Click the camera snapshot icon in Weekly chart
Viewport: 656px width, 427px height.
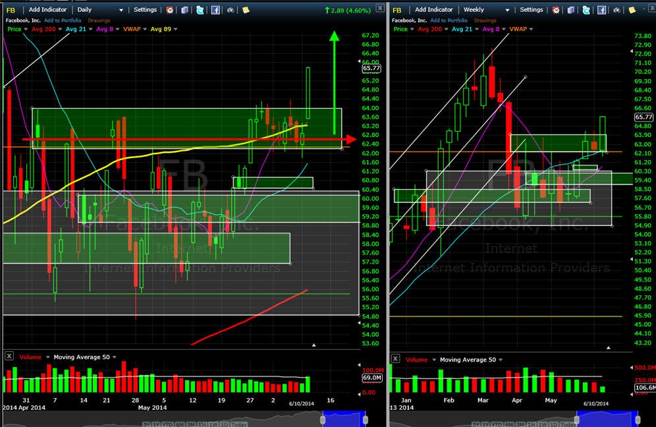point(616,10)
